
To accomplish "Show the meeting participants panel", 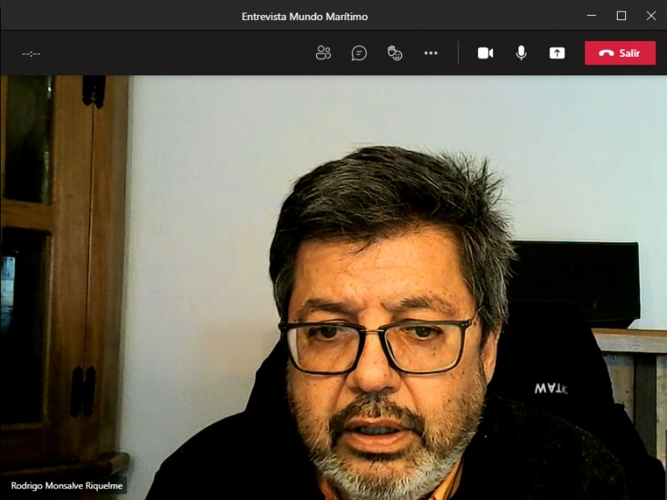I will tap(323, 53).
